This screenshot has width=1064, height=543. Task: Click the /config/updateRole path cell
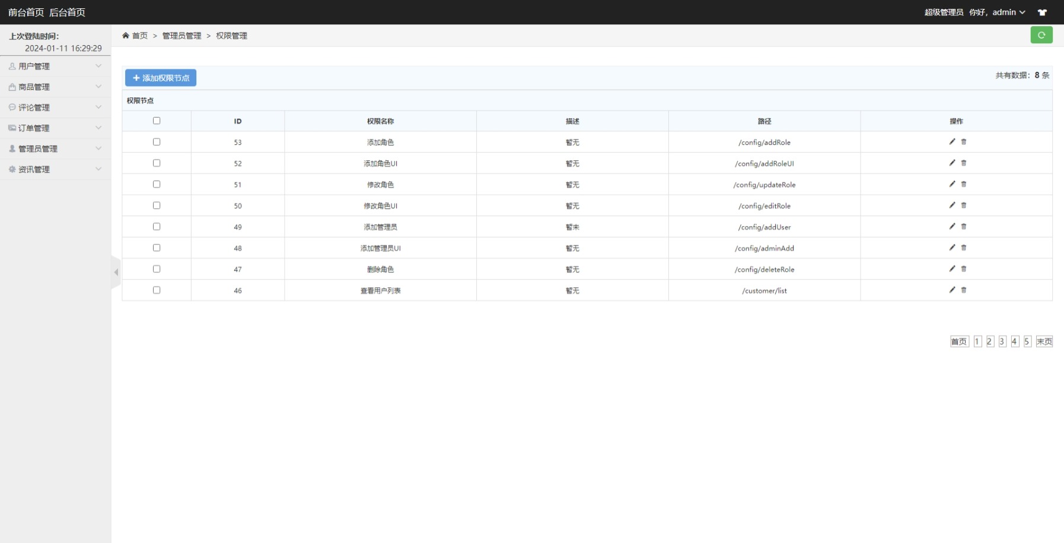(x=764, y=185)
